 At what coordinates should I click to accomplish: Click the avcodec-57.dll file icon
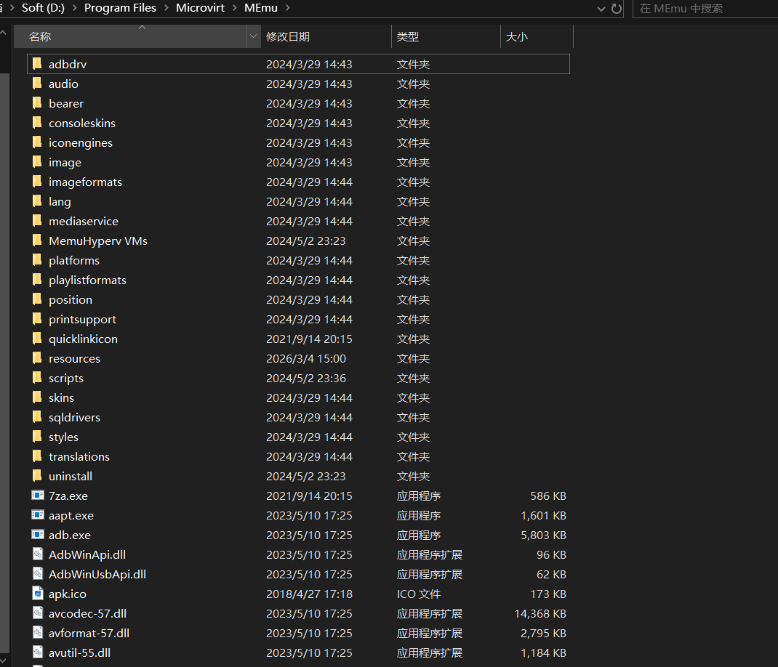(38, 613)
